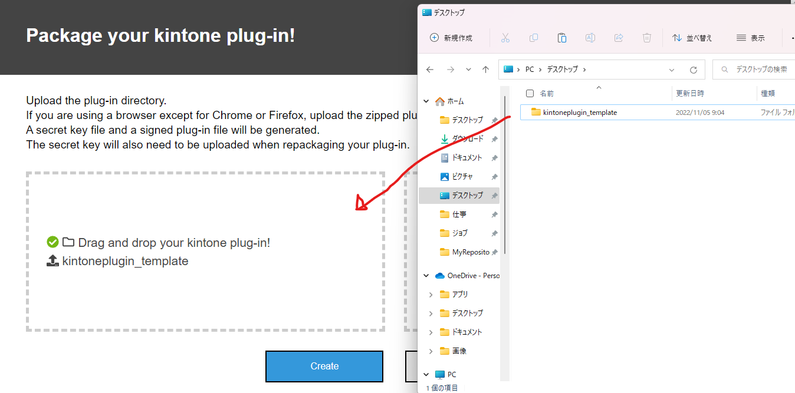The image size is (795, 393).
Task: Expand the address bar history dropdown
Action: click(x=672, y=70)
